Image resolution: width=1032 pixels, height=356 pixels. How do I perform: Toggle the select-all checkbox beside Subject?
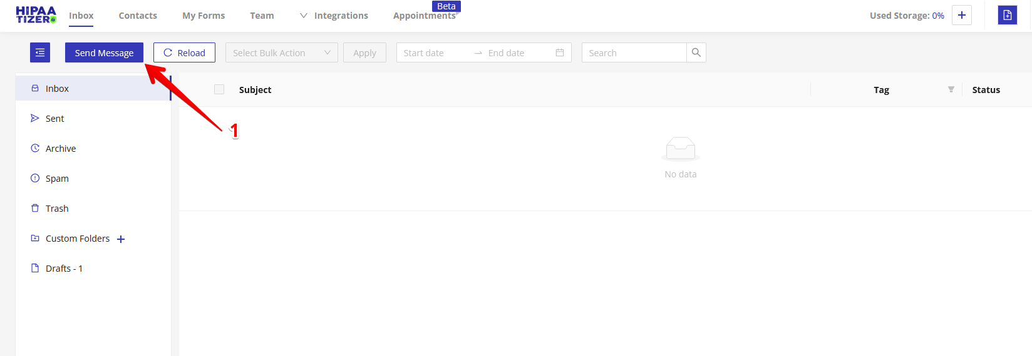(x=219, y=89)
